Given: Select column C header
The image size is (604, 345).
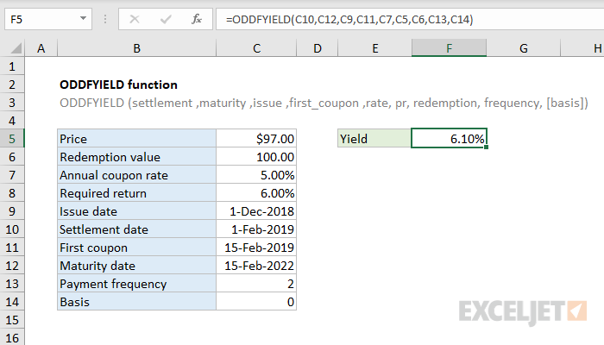Looking at the screenshot, I should pyautogui.click(x=256, y=48).
